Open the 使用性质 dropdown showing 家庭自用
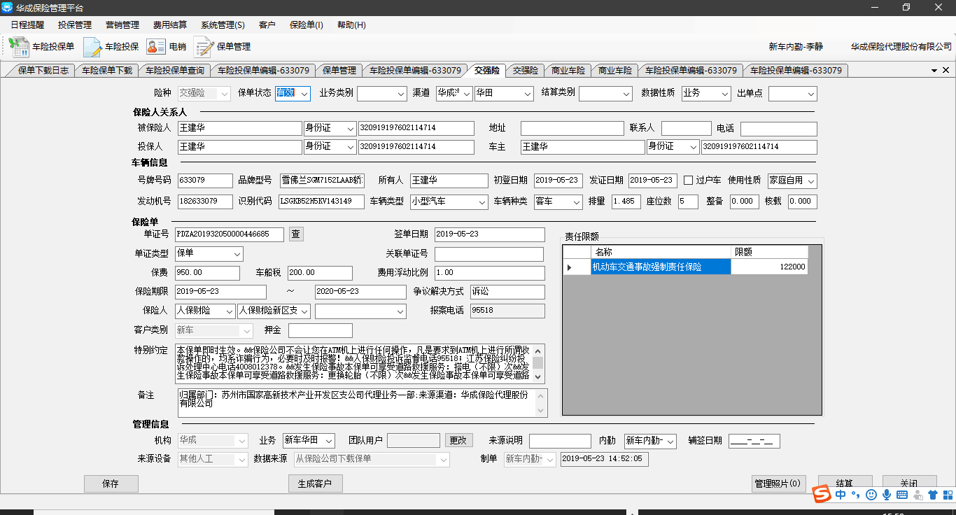Screen dimensions: 956x515 (810, 181)
